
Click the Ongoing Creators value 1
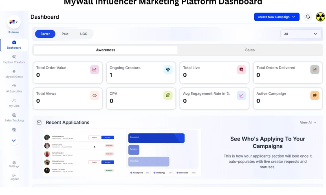point(111,75)
